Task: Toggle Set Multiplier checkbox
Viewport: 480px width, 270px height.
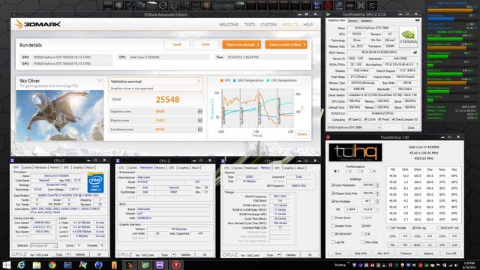Action: (x=333, y=202)
